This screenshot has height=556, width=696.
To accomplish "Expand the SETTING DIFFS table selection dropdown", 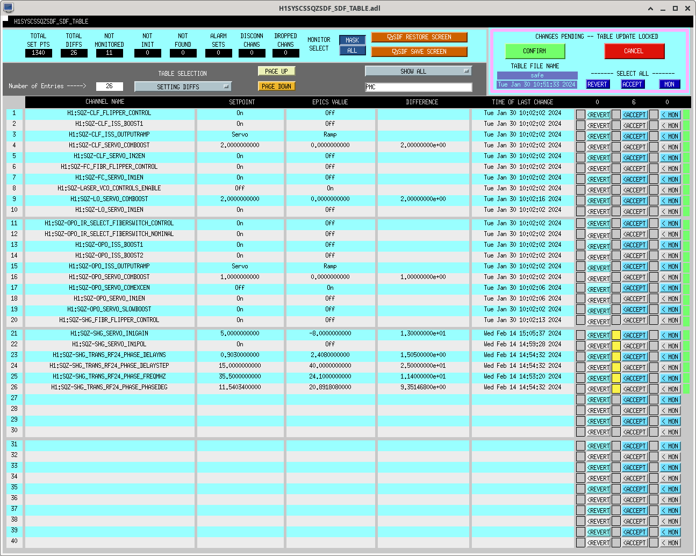I will click(x=183, y=87).
